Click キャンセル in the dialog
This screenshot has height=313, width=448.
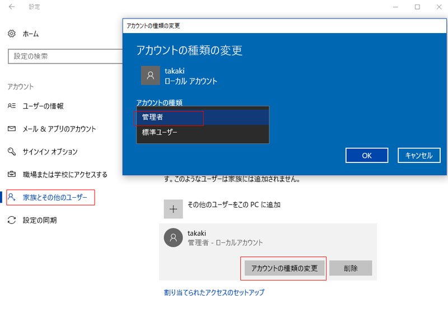pos(419,156)
